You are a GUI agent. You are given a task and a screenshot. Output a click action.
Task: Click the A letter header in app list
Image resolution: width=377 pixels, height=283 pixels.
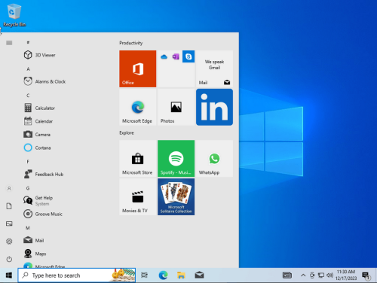pyautogui.click(x=28, y=68)
